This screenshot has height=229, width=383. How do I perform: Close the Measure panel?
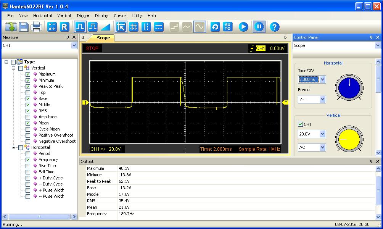coord(74,37)
